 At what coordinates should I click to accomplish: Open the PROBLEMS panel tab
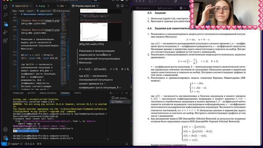tap(18, 93)
